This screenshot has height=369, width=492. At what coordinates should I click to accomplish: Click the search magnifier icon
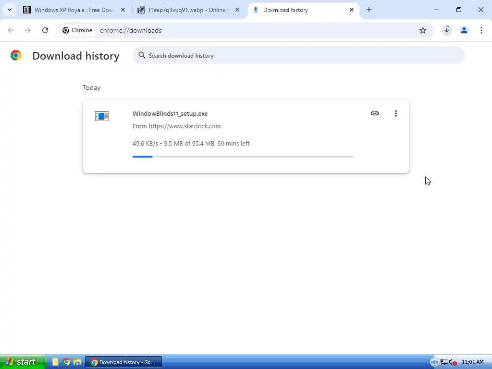(x=142, y=55)
